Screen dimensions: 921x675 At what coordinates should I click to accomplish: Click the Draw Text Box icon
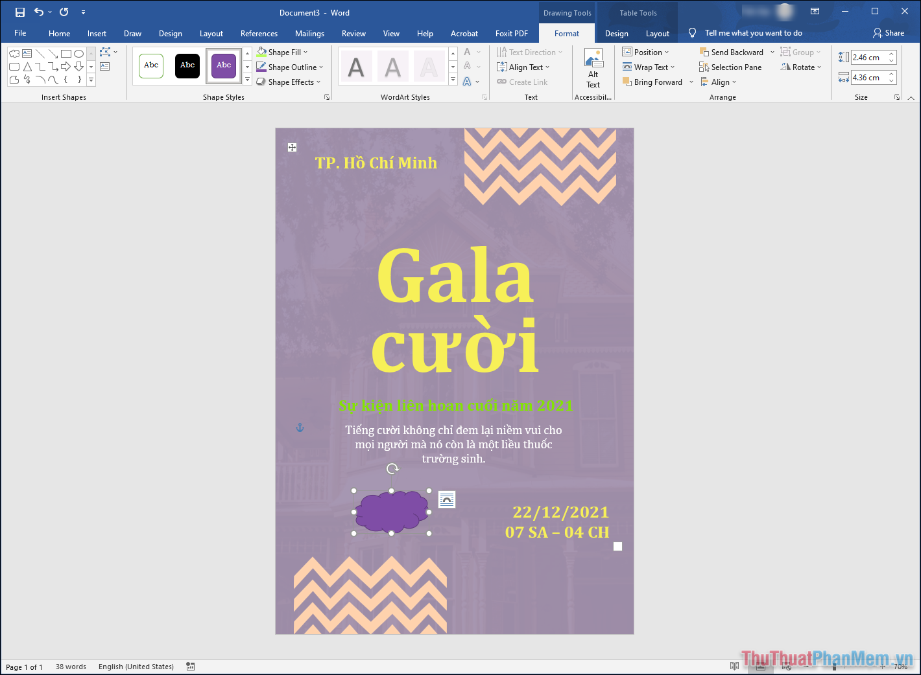[105, 67]
